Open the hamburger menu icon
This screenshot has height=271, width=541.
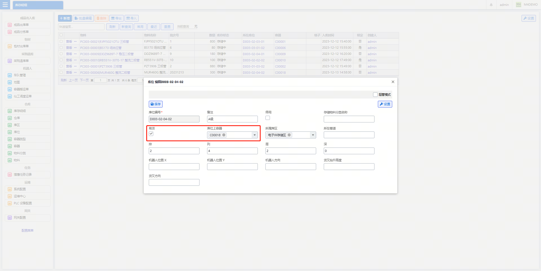tap(5, 5)
